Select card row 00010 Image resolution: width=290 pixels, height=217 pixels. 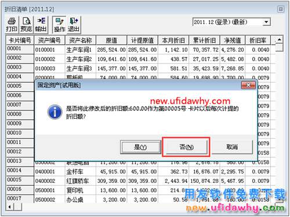pyautogui.click(x=20, y=133)
